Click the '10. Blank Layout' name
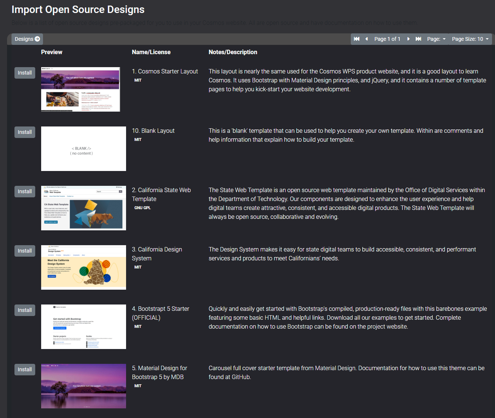The width and height of the screenshot is (495, 418). click(x=153, y=131)
